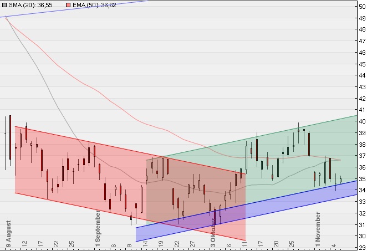Click the 4 November axis tick label

pyautogui.click(x=334, y=245)
